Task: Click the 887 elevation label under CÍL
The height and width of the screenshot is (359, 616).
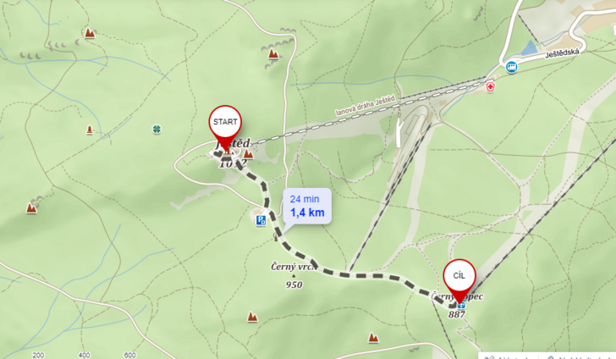Action: pyautogui.click(x=457, y=314)
